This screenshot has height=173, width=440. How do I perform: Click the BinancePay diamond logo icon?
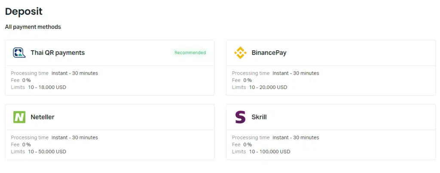point(240,53)
